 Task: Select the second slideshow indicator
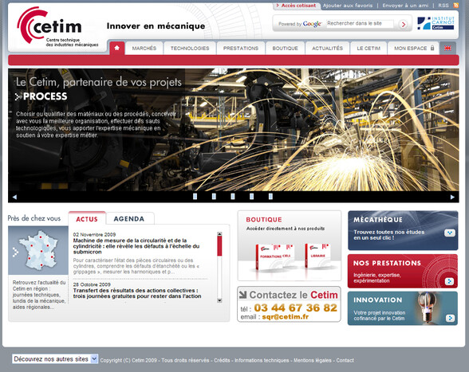pos(214,196)
